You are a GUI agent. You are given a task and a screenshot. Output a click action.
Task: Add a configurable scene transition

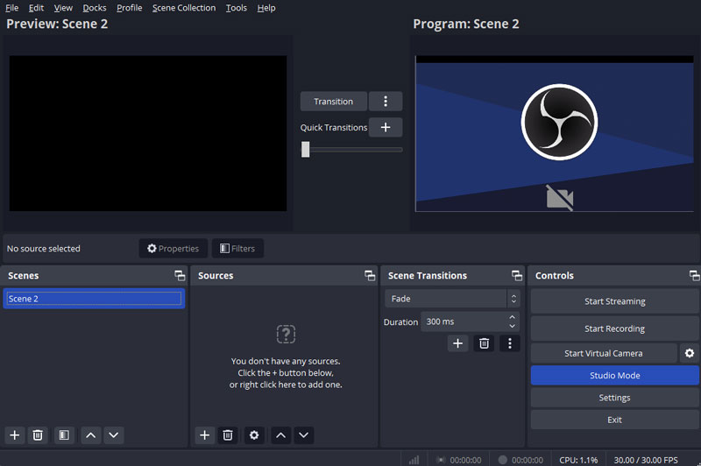[x=457, y=343]
